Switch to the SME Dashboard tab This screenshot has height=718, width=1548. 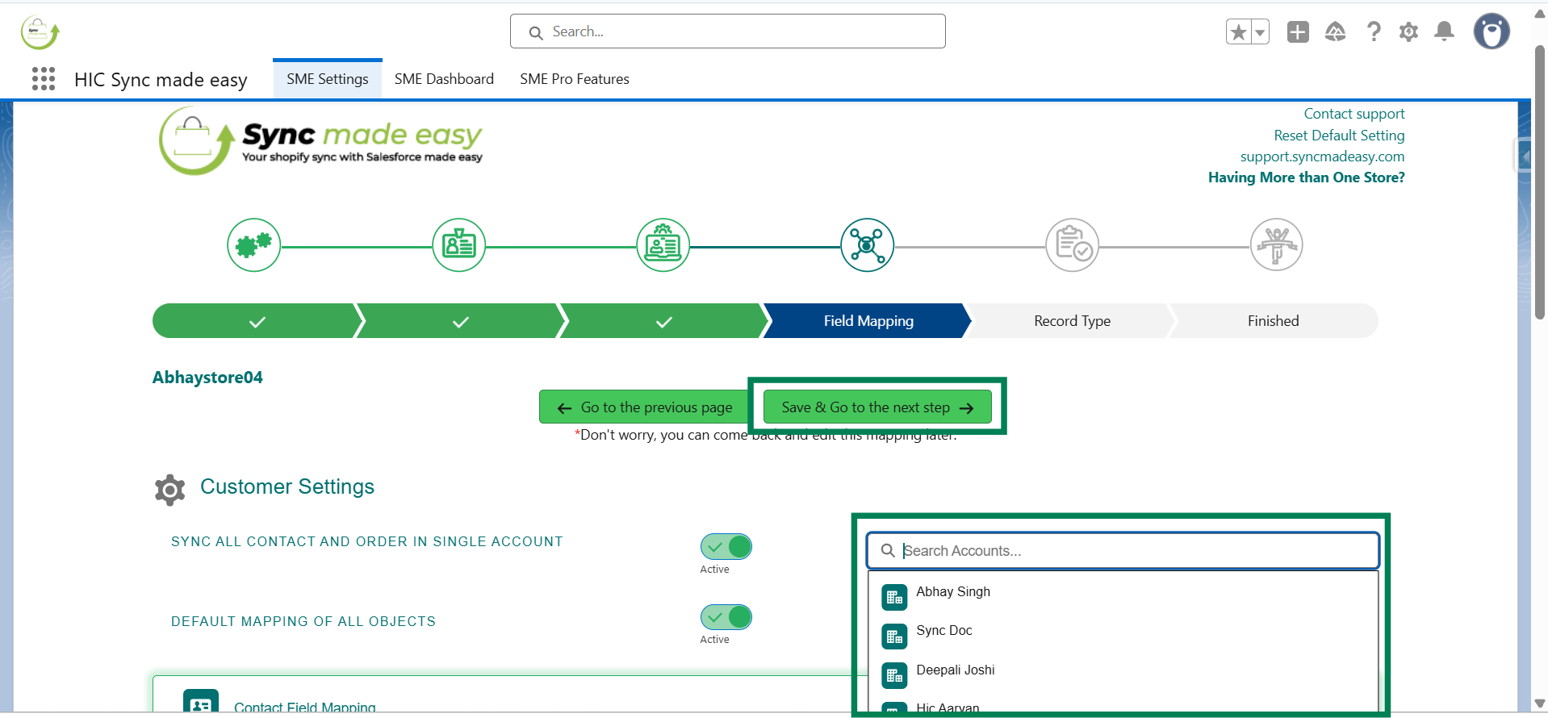click(444, 79)
